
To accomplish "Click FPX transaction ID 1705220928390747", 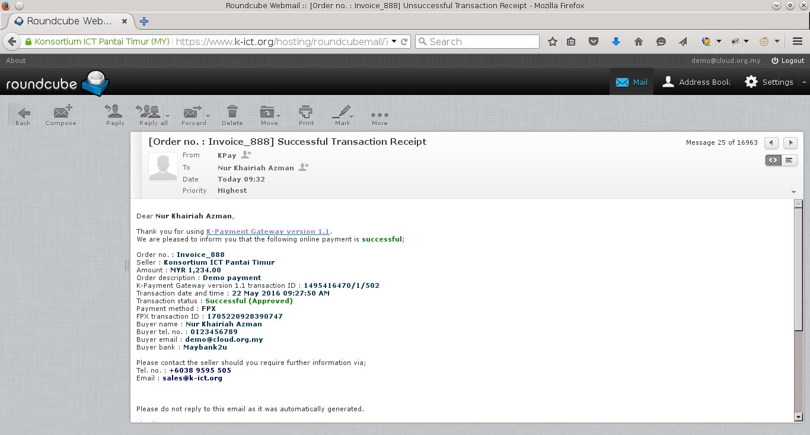I will tap(245, 316).
